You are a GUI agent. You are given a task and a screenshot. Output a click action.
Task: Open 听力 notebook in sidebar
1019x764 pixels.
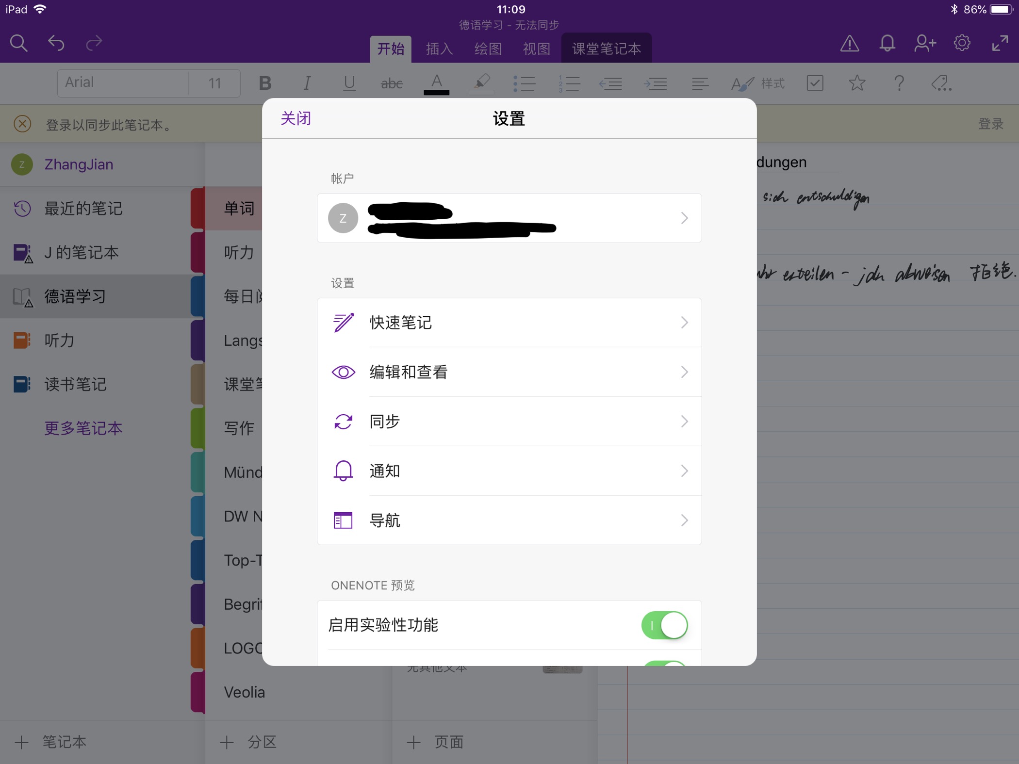tap(96, 340)
